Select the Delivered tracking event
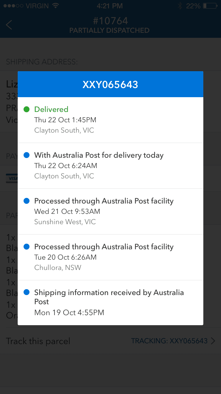This screenshot has height=394, width=221. click(110, 120)
